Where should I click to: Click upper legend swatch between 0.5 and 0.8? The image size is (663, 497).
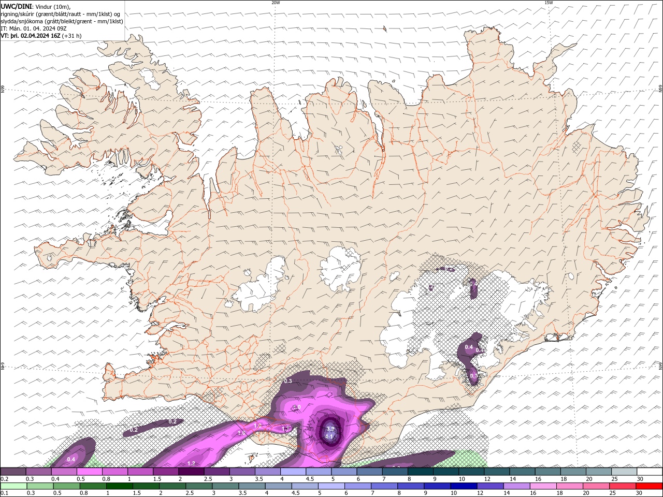[x=89, y=472]
